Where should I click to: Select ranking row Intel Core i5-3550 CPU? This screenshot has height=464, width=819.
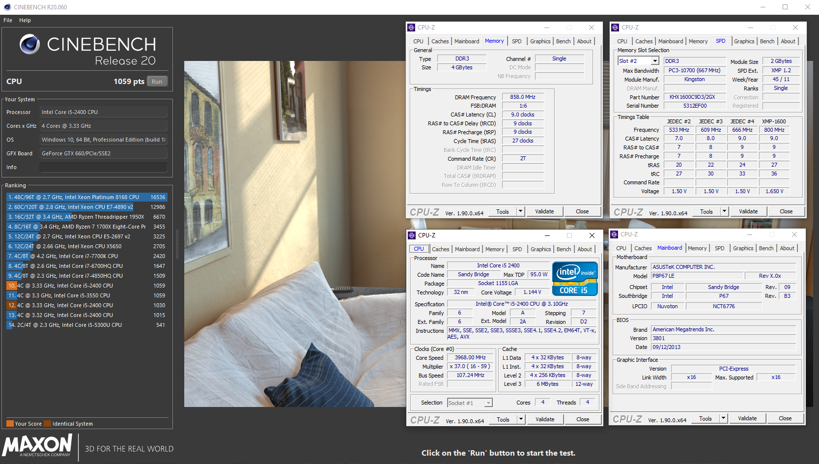pos(87,295)
